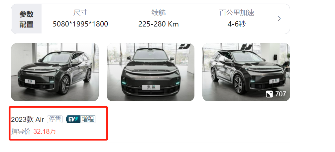Click the 5080*1995*1800 dimension value
Screen dimensions: 335x152
[x=80, y=24]
